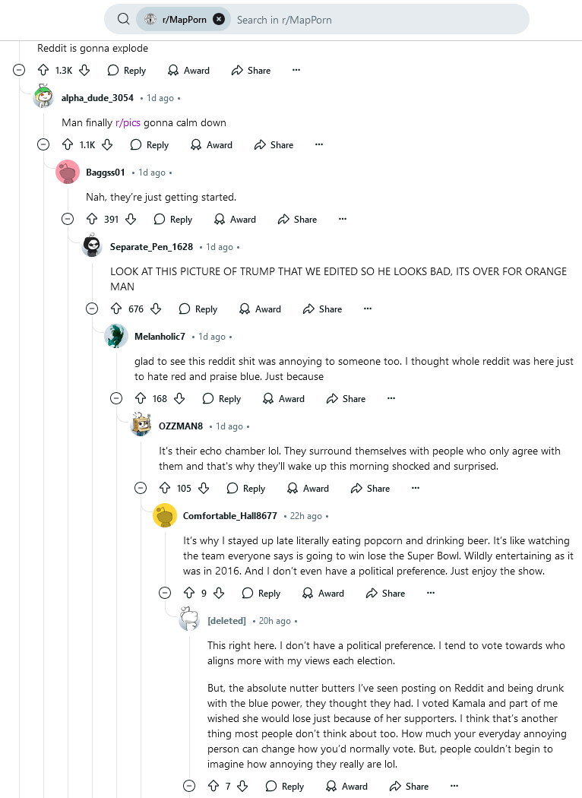
Task: Downvote Baggss01's comment
Action: pyautogui.click(x=131, y=219)
